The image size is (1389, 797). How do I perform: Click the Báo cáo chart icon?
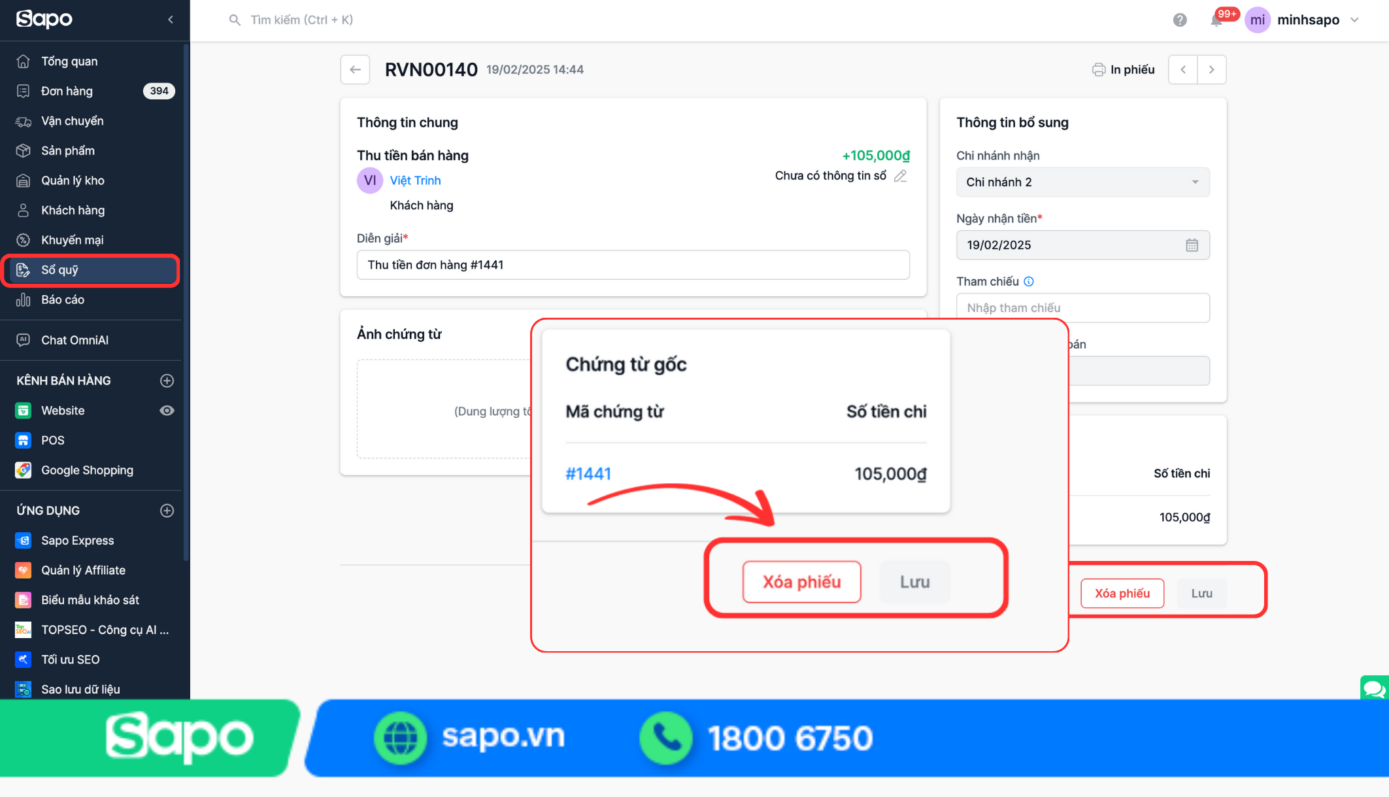(x=24, y=299)
